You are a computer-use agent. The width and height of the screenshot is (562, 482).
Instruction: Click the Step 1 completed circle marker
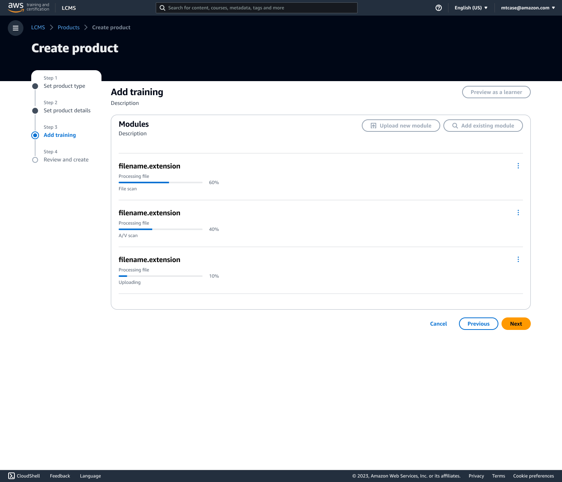click(35, 86)
